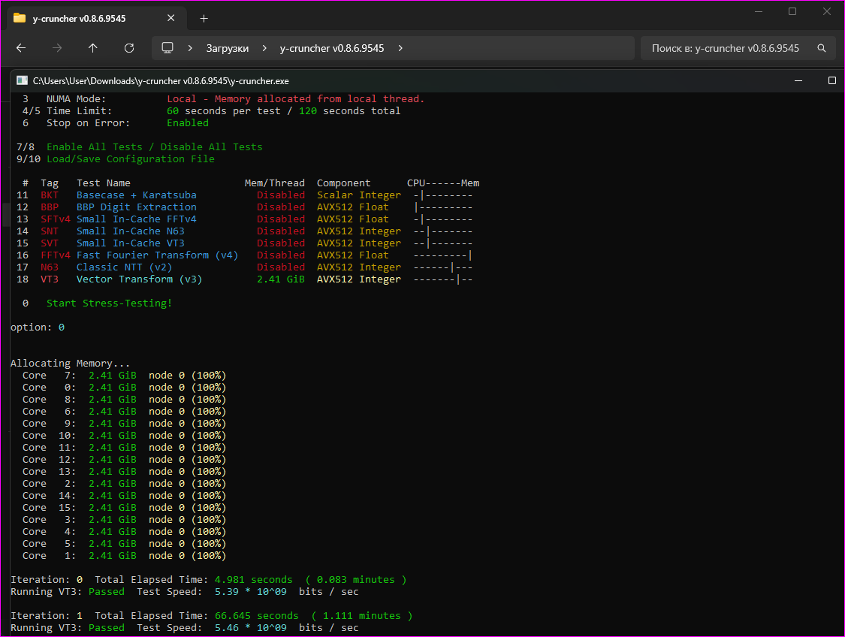
Task: Click 'Small In-Cache FFTv4' test name
Action: pos(137,219)
